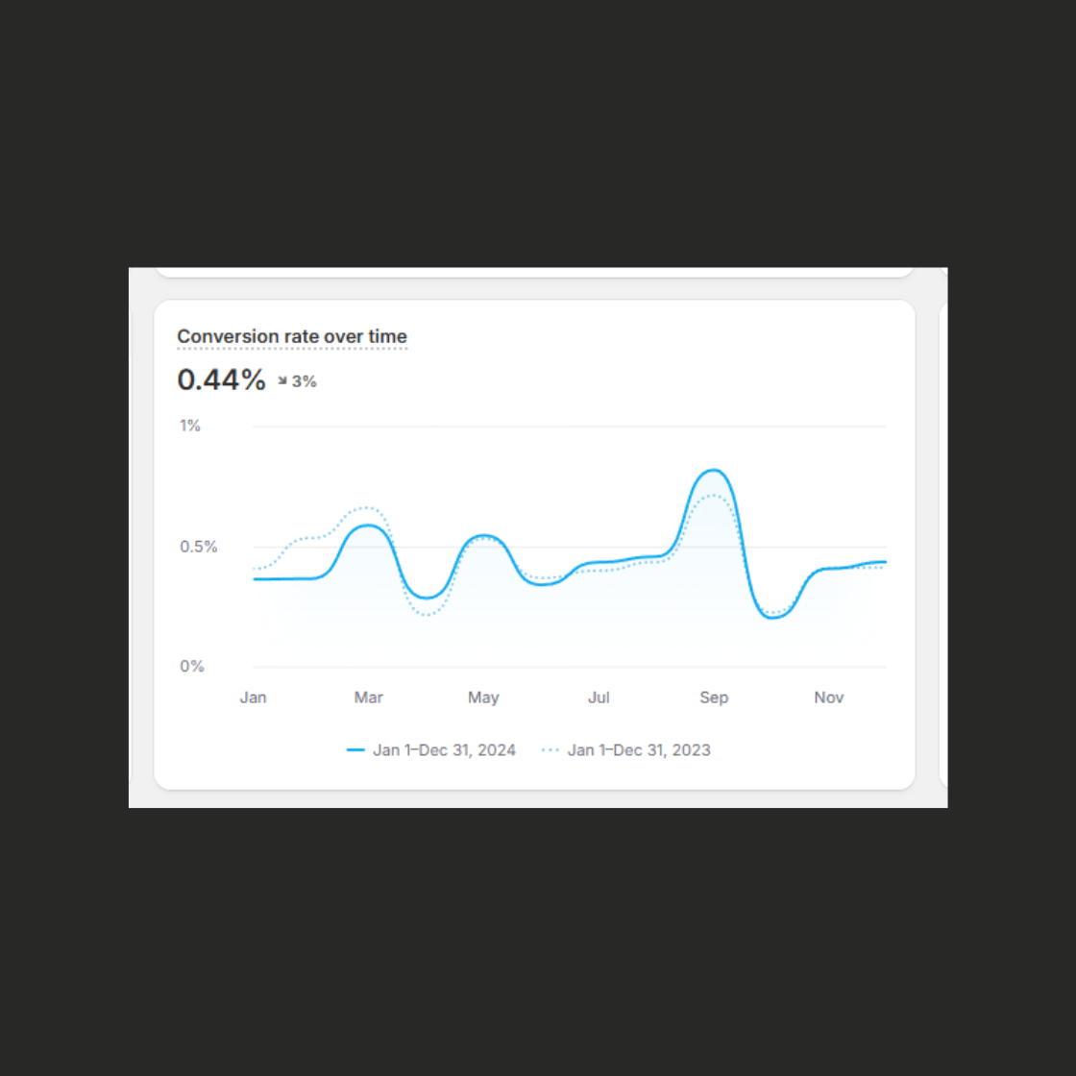Click the Sep label on the x-axis
This screenshot has height=1076, width=1076.
point(714,697)
